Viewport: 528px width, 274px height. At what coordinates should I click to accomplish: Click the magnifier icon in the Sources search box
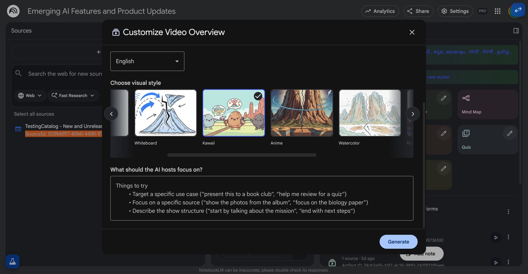18,73
